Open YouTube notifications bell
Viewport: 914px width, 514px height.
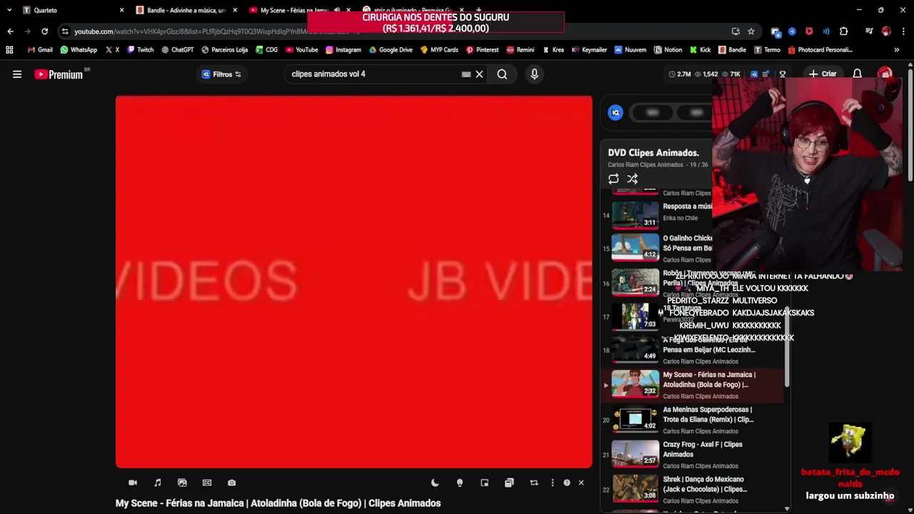[857, 74]
